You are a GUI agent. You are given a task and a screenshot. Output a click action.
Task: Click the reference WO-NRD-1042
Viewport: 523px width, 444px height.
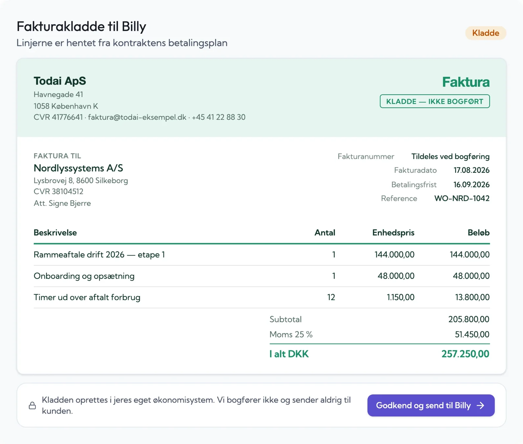tap(462, 198)
